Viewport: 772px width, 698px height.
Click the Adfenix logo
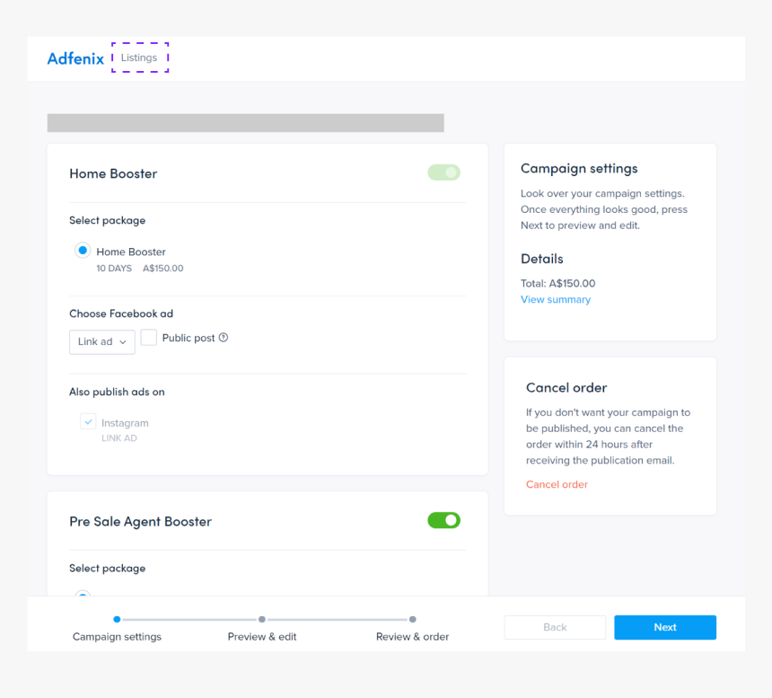pos(75,59)
